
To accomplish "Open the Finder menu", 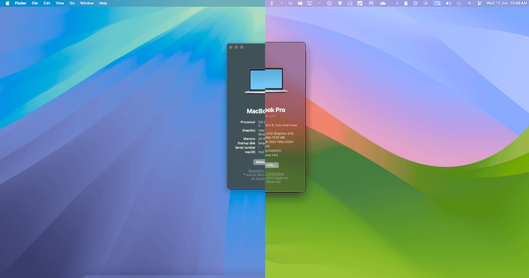I will 21,3.
